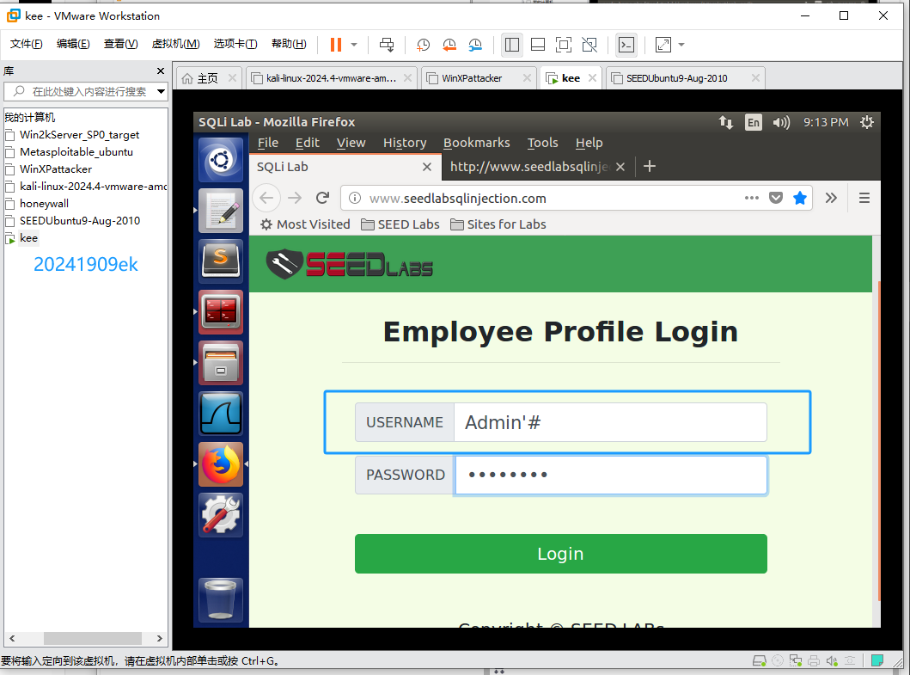The image size is (910, 675).
Task: Go back to the previous page
Action: 266,198
